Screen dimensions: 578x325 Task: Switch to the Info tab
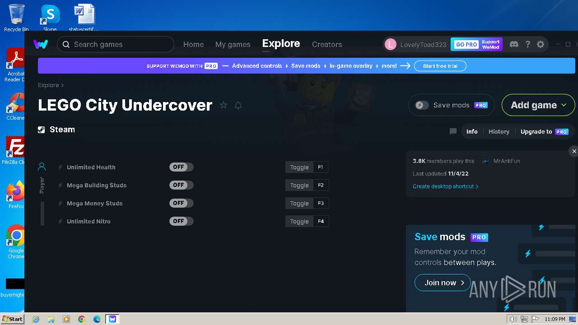click(472, 131)
